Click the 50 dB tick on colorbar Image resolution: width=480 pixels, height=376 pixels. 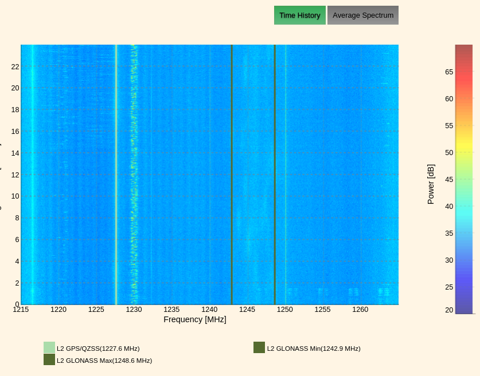pyautogui.click(x=449, y=153)
